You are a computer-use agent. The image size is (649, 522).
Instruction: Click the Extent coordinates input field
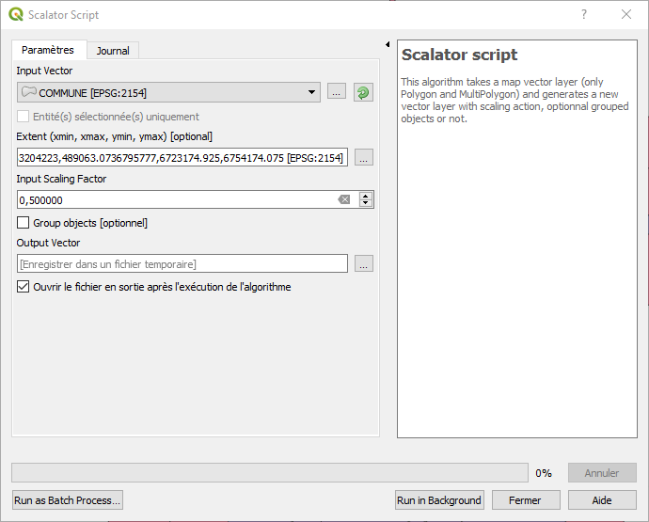tap(182, 157)
